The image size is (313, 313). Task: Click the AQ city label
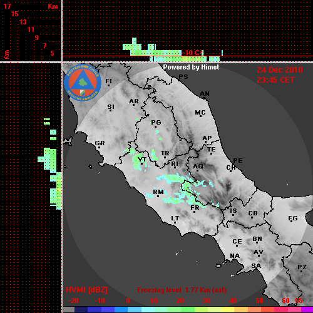pyautogui.click(x=198, y=167)
